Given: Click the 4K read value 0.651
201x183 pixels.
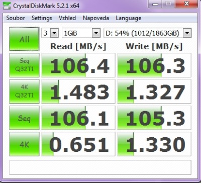Looking at the screenshot, I should pyautogui.click(x=78, y=144).
